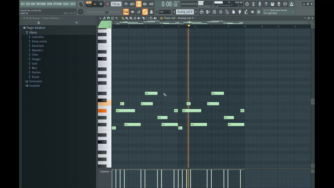Click the step editing arrow button
Image resolution: width=334 pixels, height=188 pixels.
[x=132, y=12]
